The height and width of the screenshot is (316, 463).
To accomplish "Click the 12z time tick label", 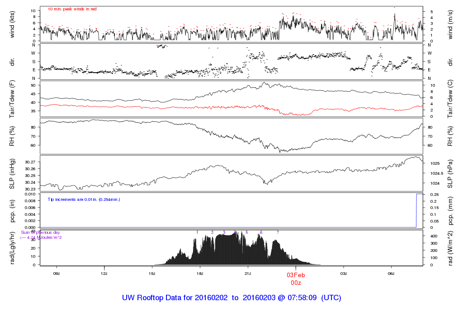I will 104,274.
